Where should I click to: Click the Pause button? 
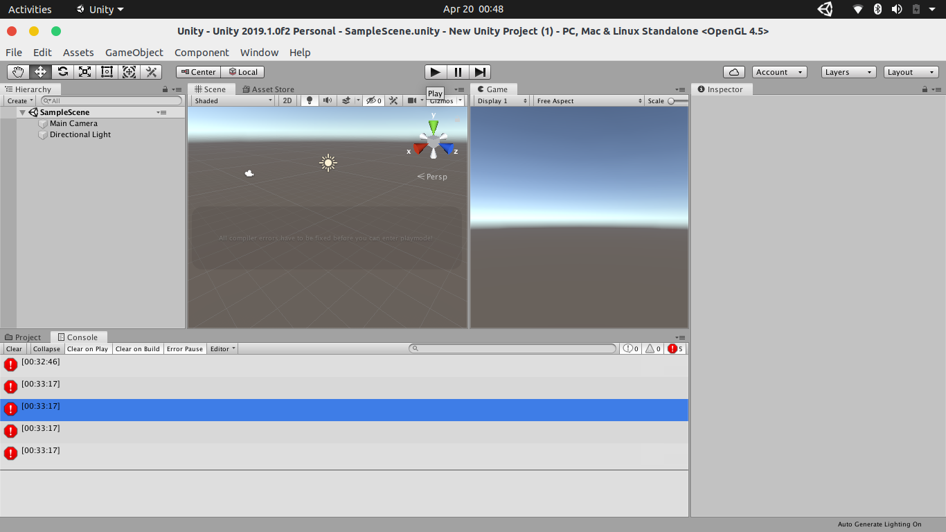click(x=458, y=72)
